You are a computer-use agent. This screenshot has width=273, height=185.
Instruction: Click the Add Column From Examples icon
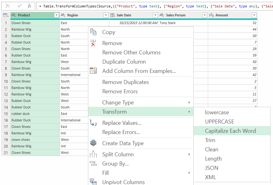coord(93,71)
